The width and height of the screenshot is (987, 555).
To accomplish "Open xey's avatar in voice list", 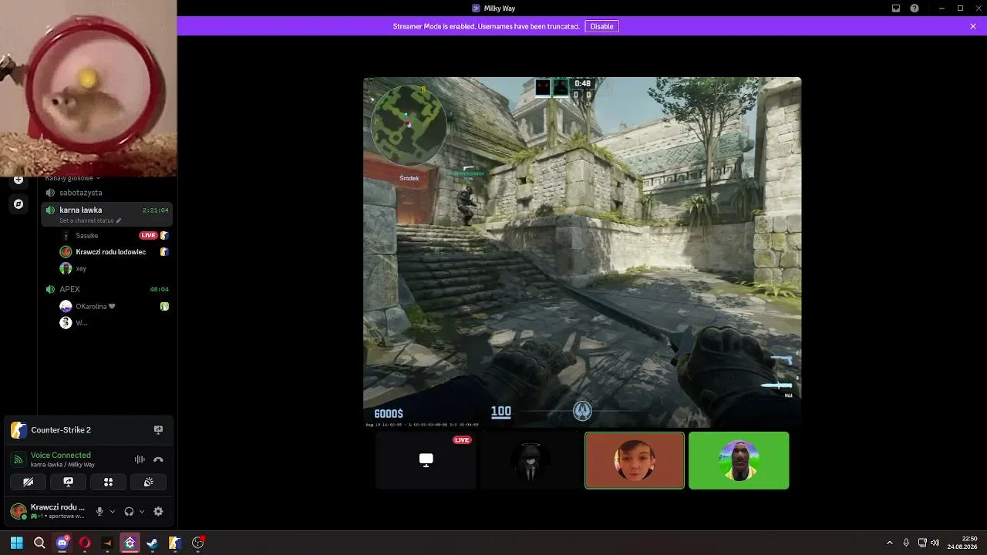I will 66,268.
